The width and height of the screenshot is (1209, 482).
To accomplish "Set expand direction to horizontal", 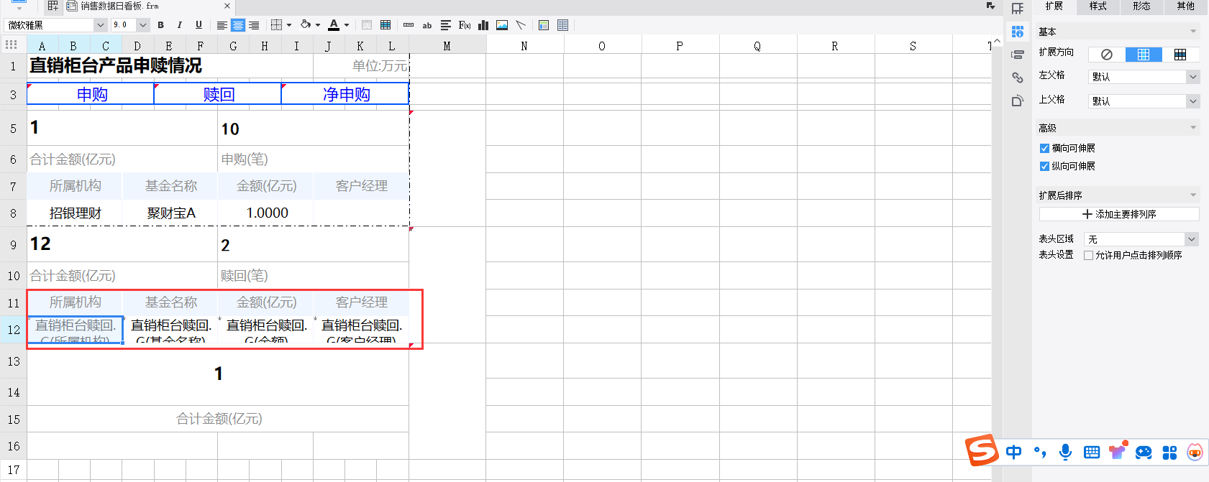I will [x=1180, y=55].
